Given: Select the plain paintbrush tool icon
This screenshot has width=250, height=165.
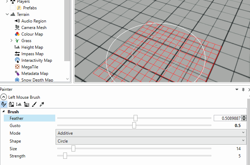Looking at the screenshot, I should [x=34, y=104].
